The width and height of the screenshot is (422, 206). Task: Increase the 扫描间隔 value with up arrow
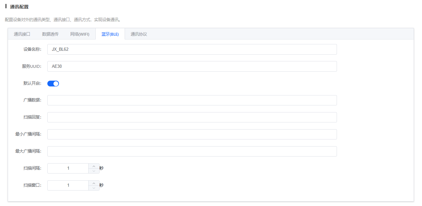tap(94, 166)
